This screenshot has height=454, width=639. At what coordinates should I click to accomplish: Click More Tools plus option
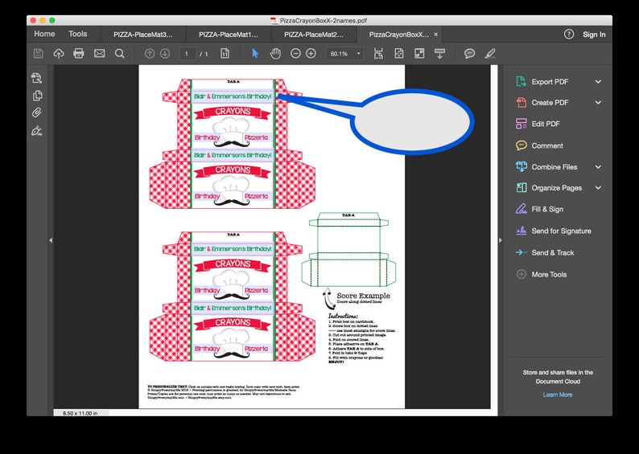pyautogui.click(x=541, y=274)
